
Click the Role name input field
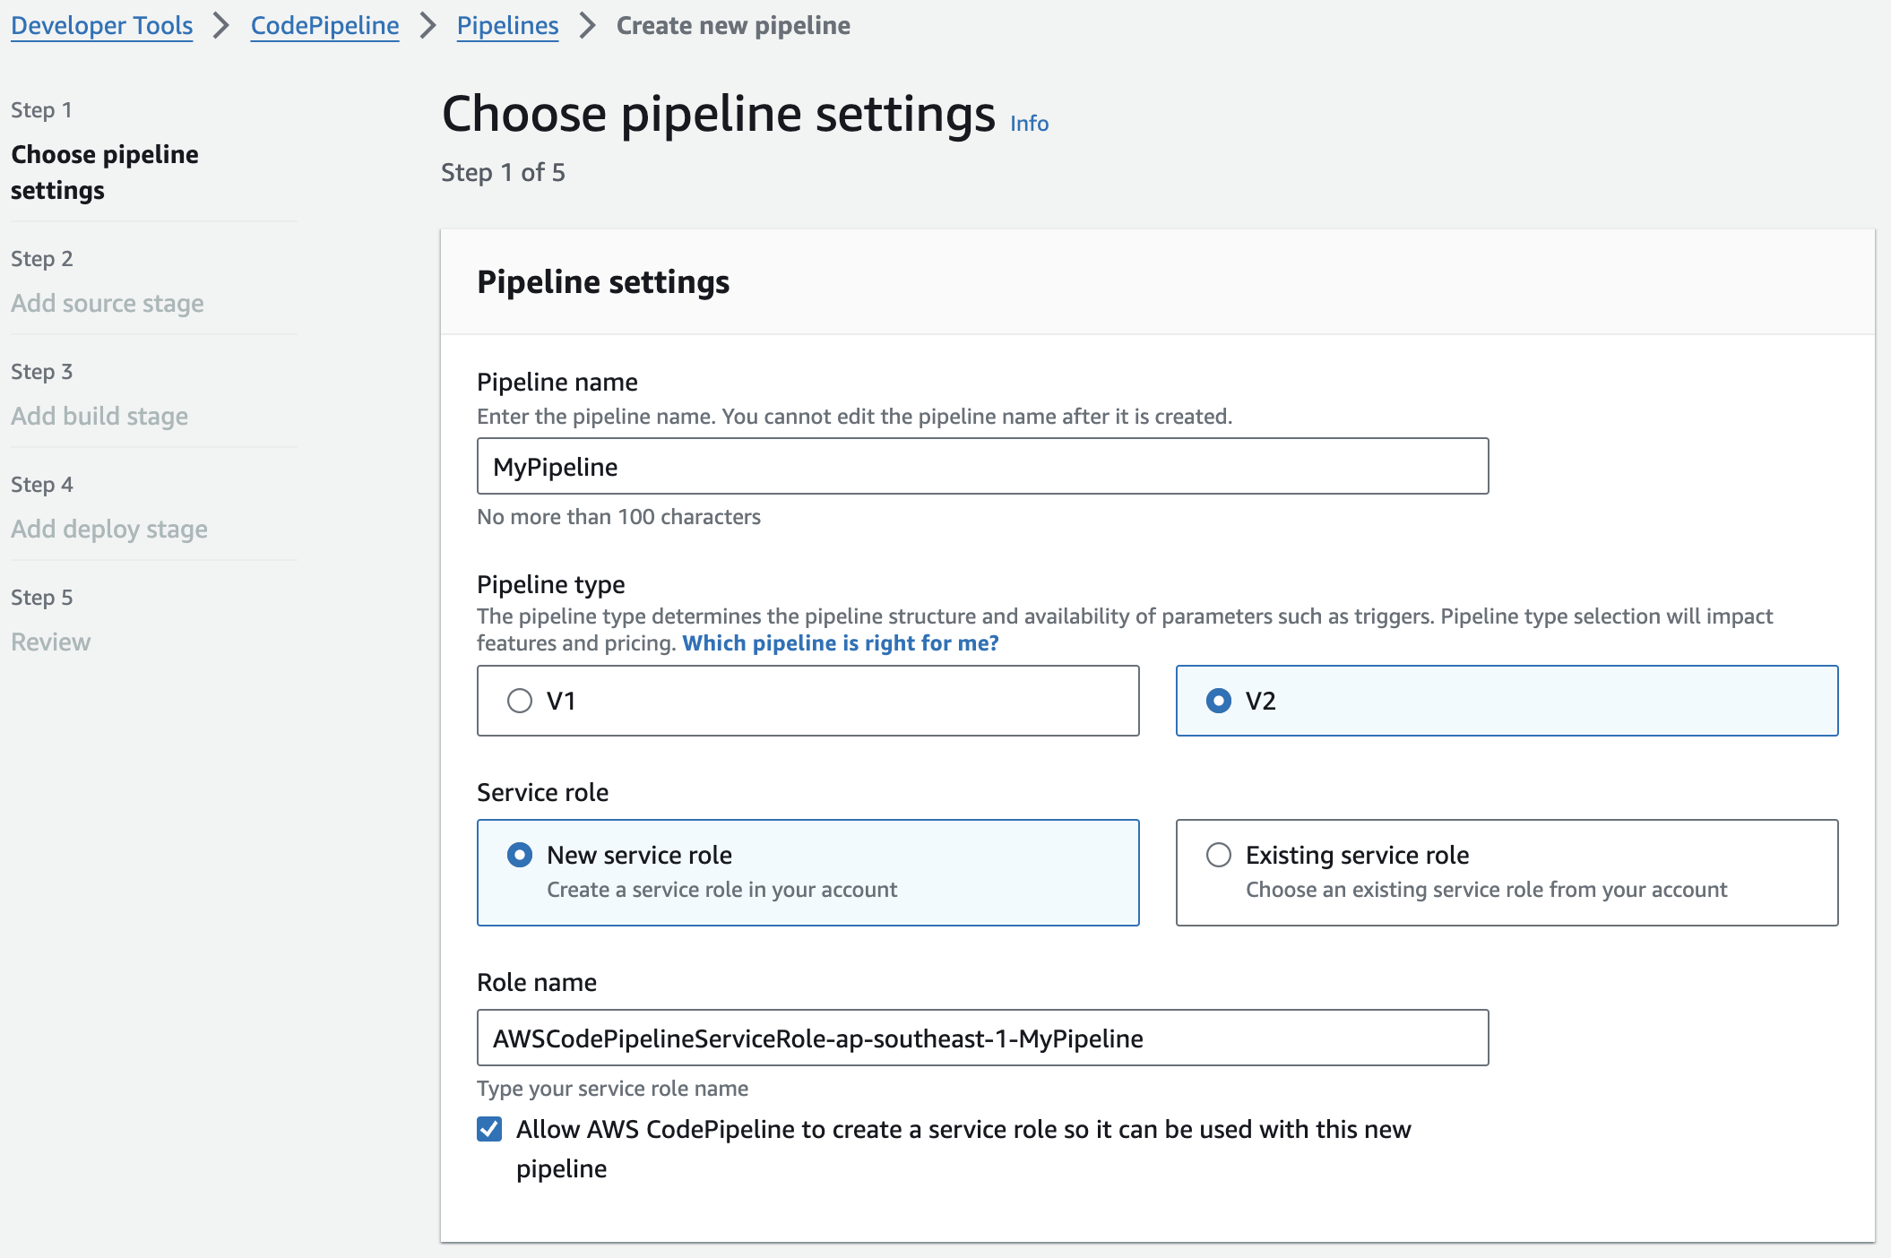point(982,1038)
